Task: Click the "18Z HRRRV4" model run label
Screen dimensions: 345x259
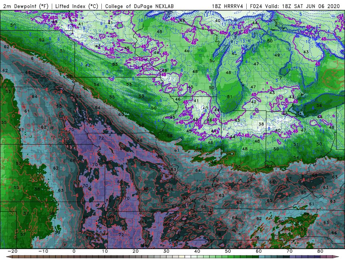Action: (x=228, y=6)
